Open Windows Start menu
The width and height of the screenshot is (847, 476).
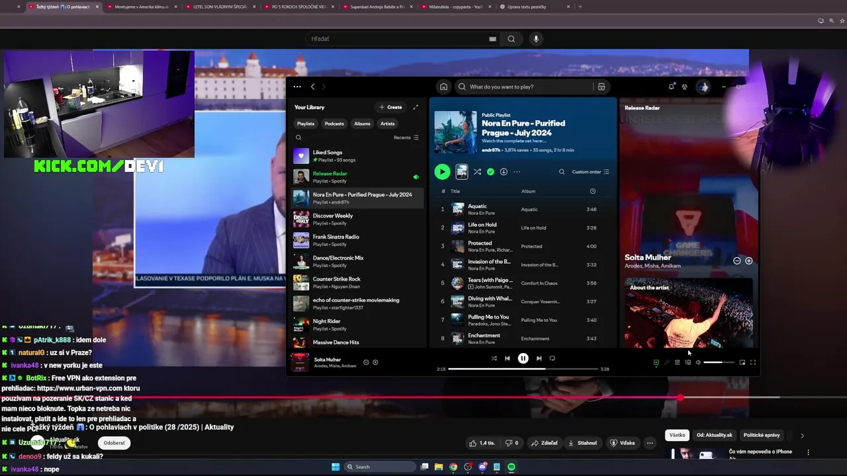click(x=335, y=467)
